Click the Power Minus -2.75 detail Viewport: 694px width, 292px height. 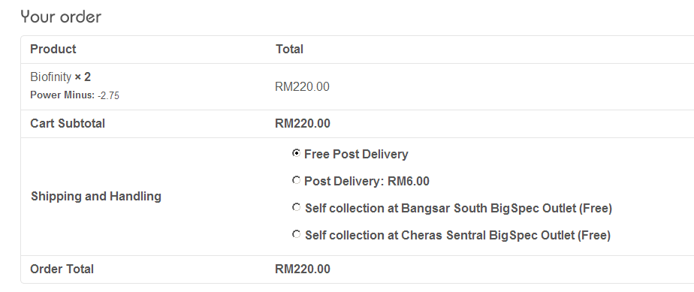click(74, 95)
